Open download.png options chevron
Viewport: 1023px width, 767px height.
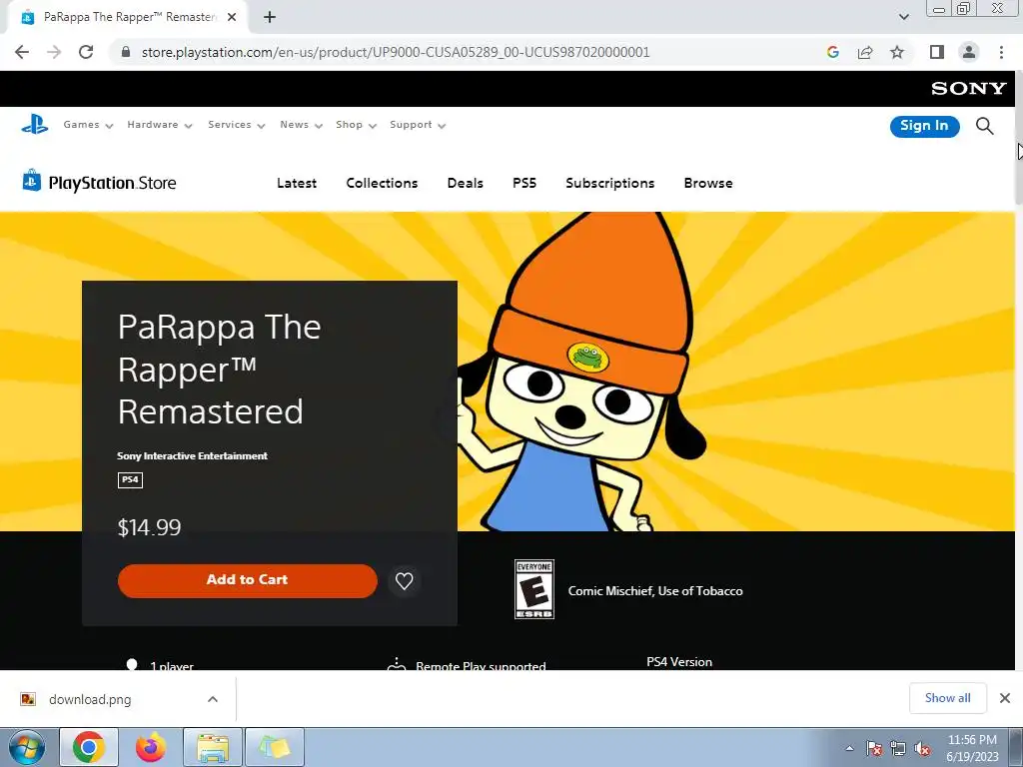[x=213, y=699]
